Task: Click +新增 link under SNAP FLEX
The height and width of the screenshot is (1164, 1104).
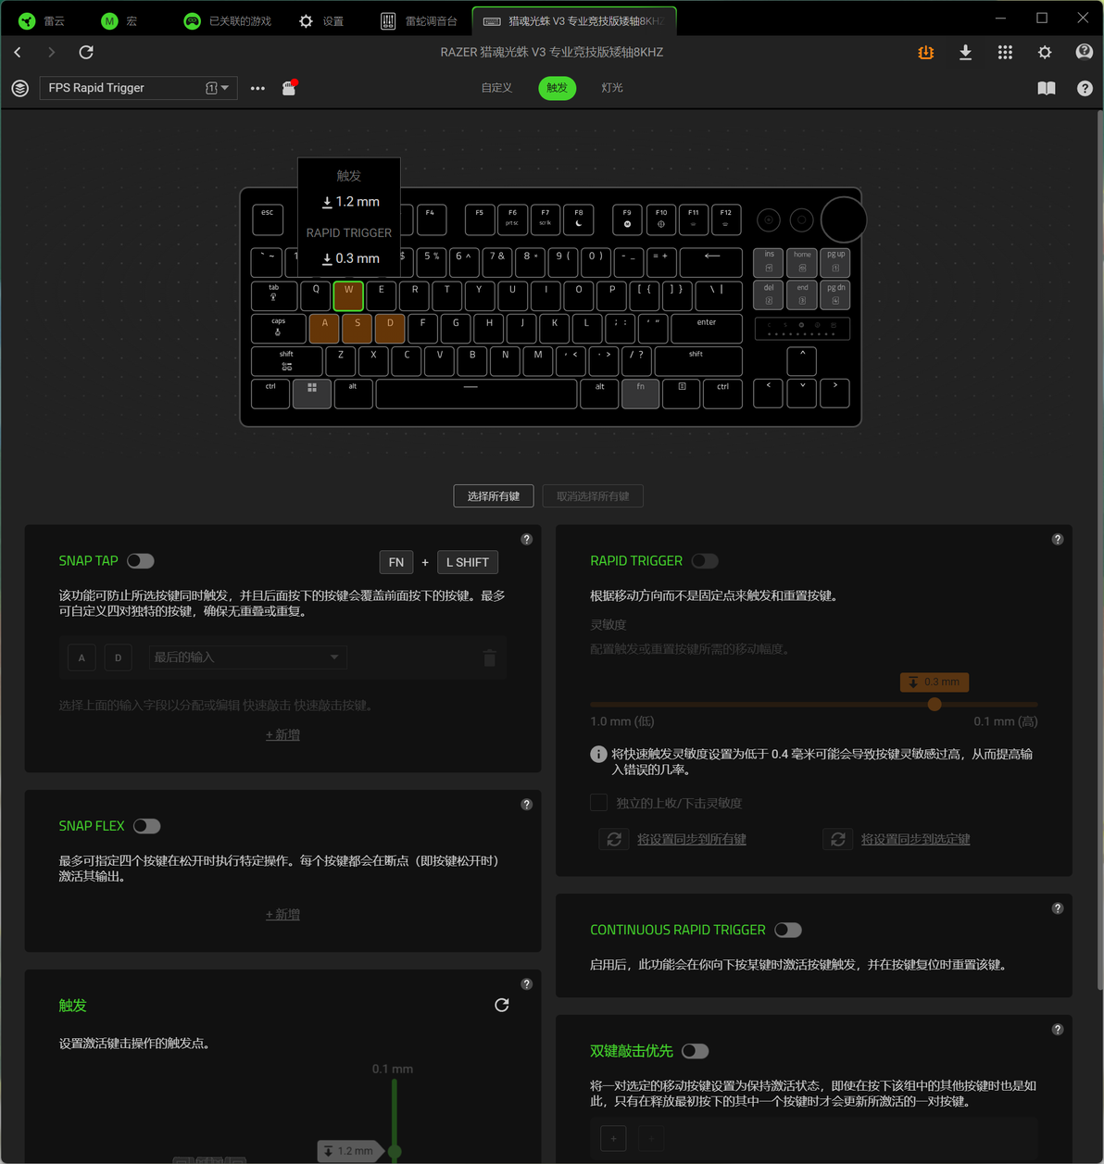Action: (x=282, y=914)
